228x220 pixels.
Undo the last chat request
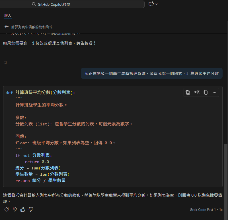[15, 209]
